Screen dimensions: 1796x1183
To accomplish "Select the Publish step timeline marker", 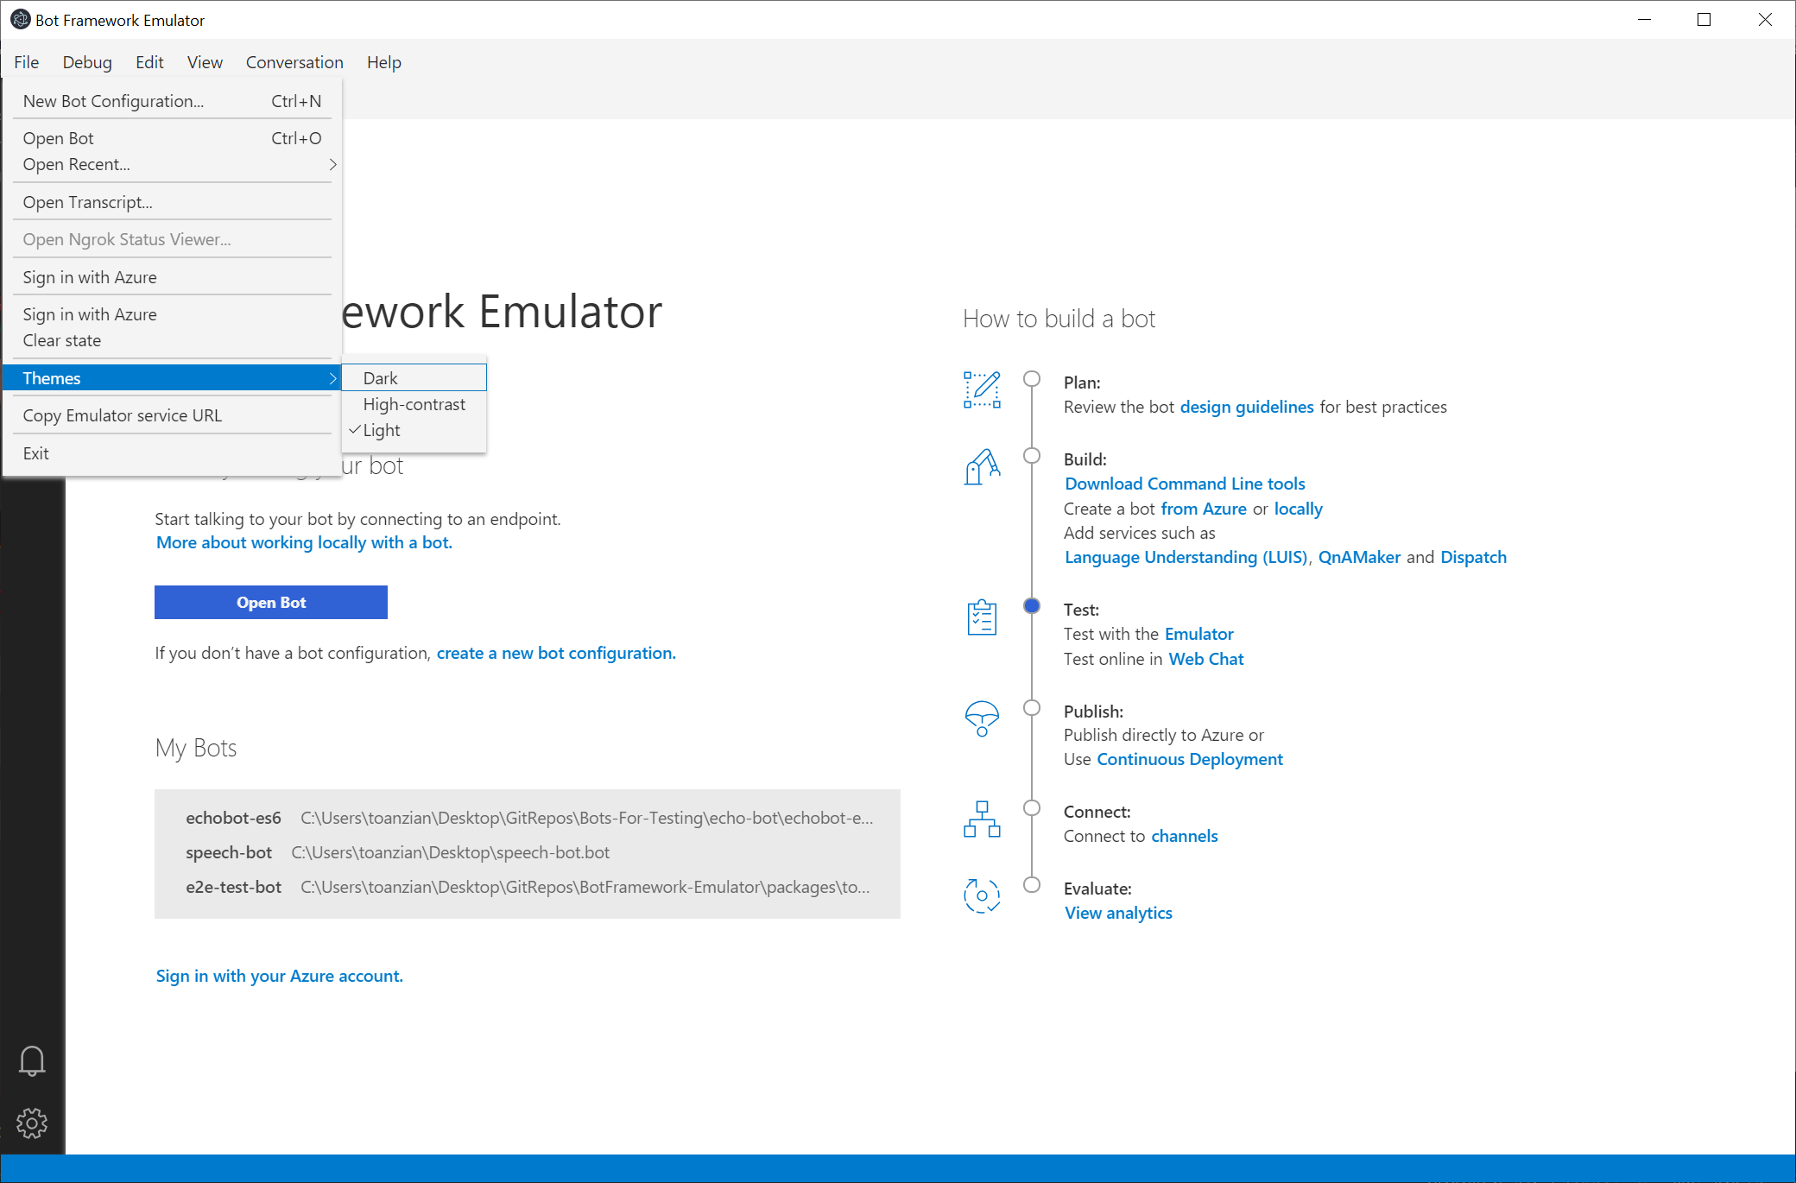I will pos(1031,707).
